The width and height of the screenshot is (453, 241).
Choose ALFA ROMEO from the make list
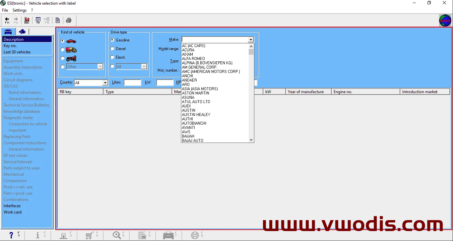(193, 59)
